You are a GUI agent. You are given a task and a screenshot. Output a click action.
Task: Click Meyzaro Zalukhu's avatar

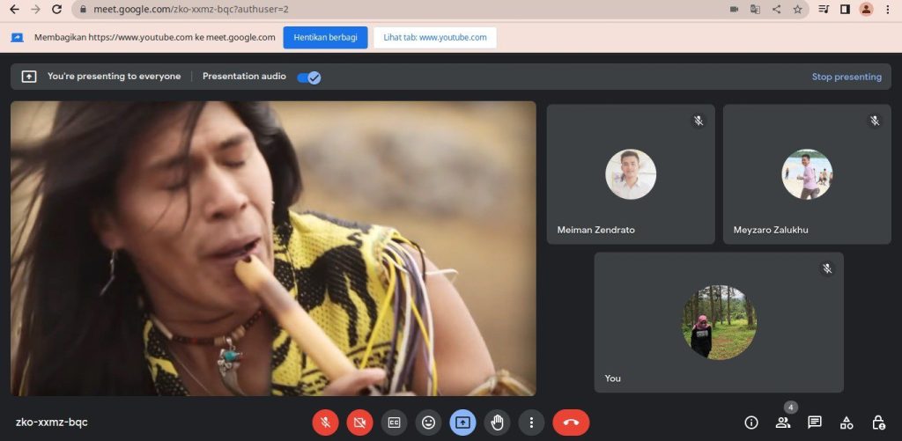807,174
